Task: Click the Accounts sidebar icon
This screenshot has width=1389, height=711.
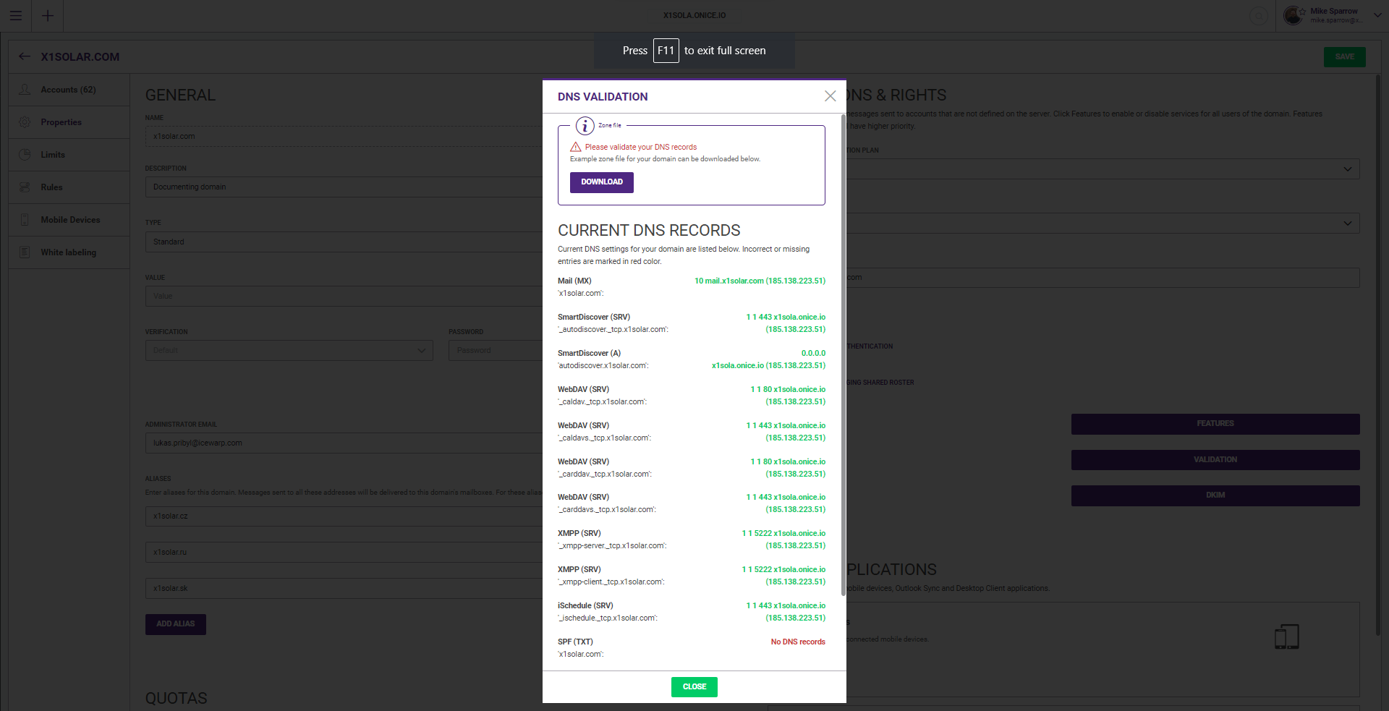Action: pyautogui.click(x=25, y=90)
